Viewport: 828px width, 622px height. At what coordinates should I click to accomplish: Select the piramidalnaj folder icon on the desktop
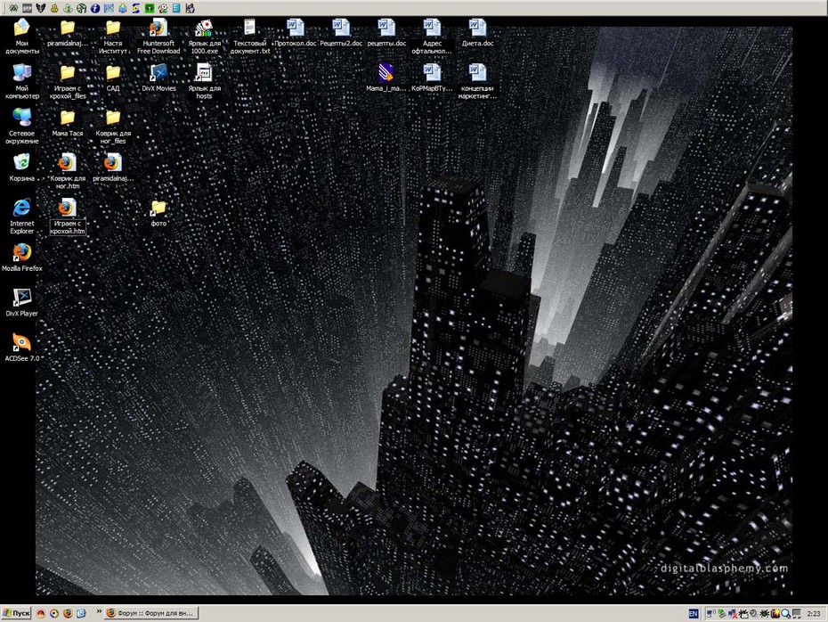click(67, 32)
